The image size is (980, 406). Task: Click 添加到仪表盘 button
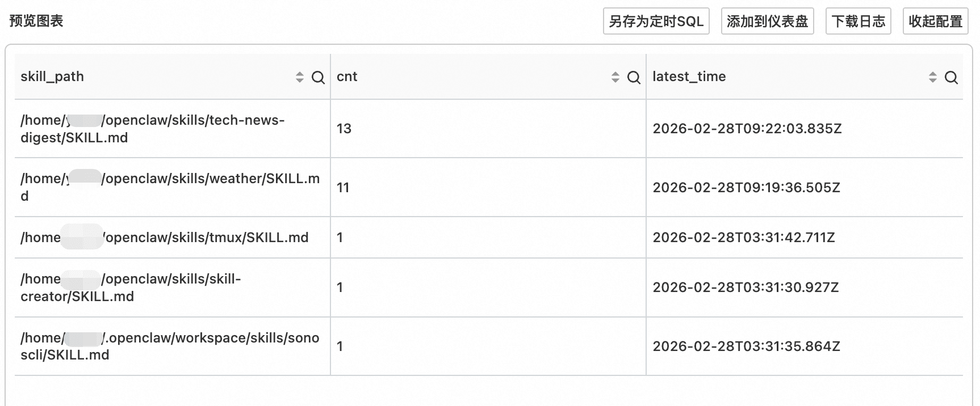click(x=767, y=22)
